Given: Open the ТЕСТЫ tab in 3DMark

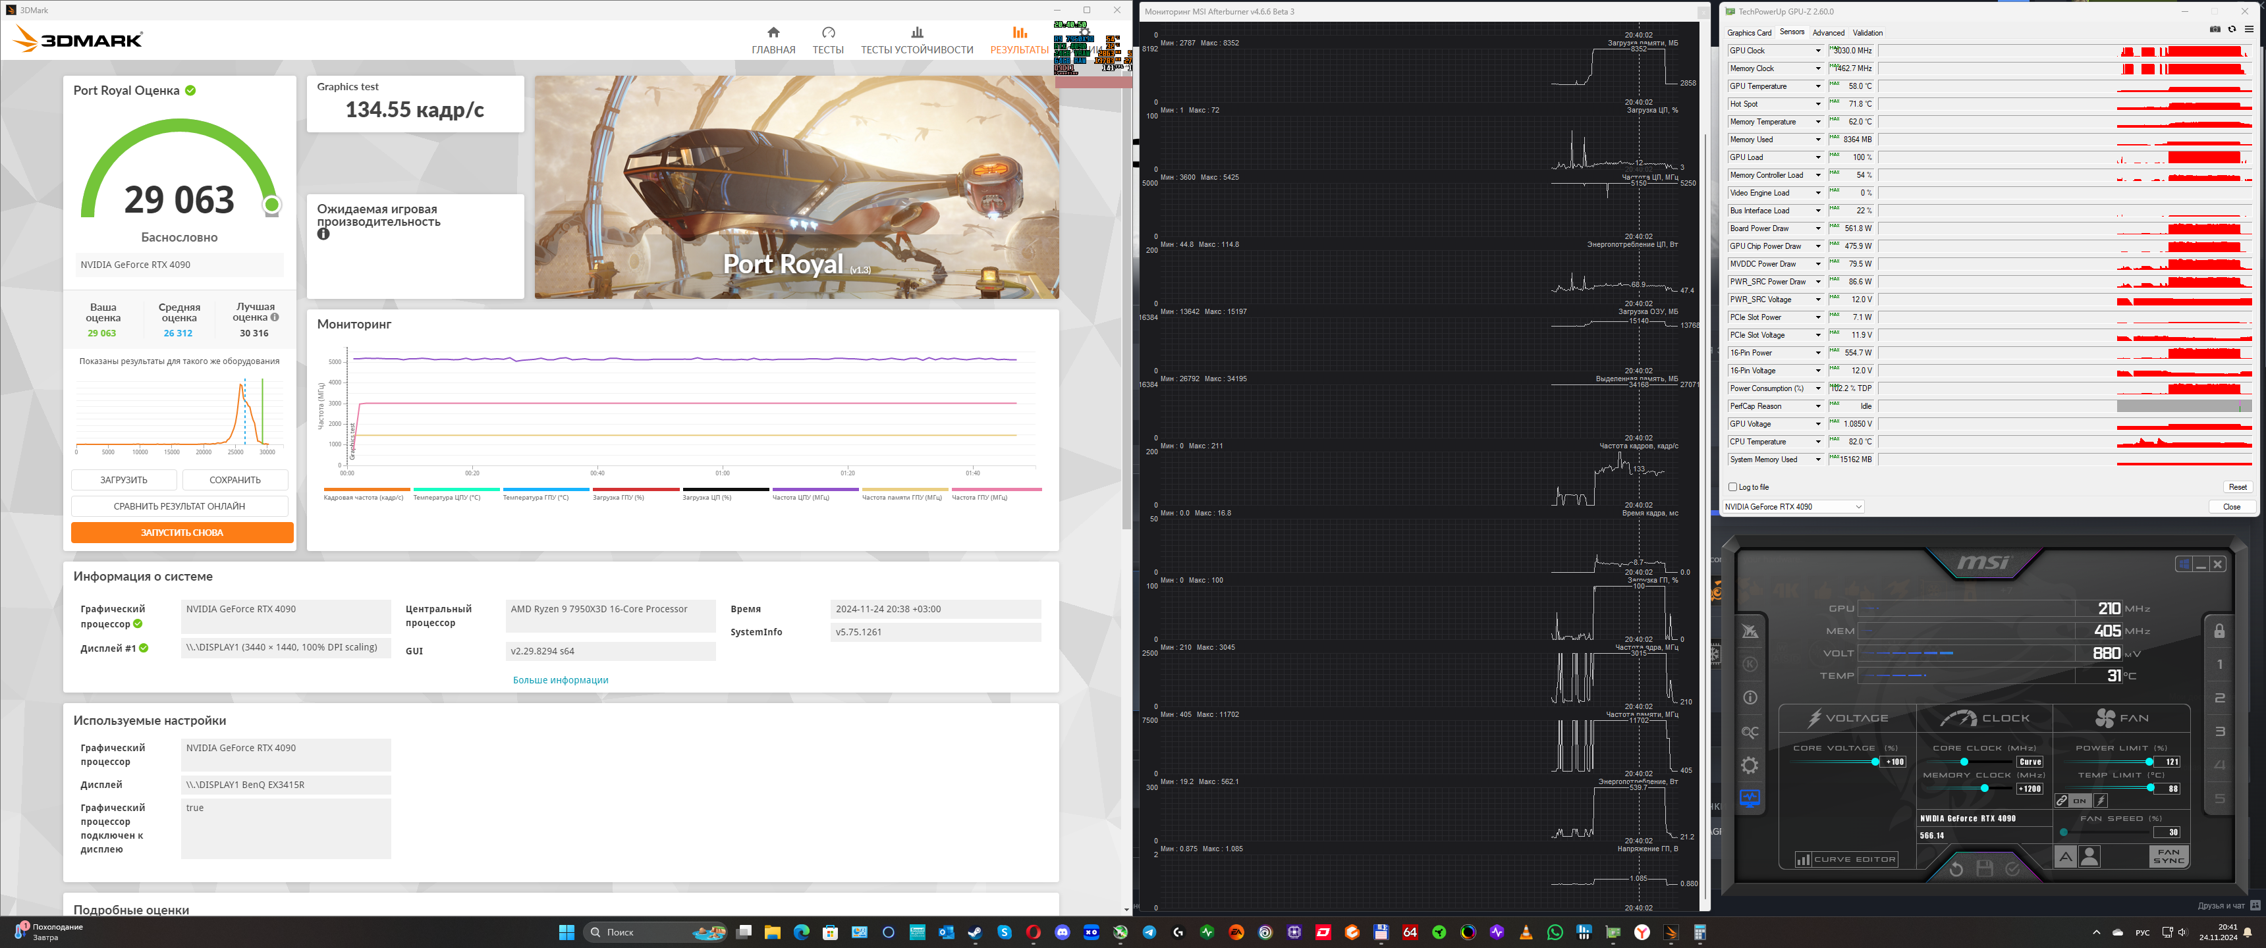Looking at the screenshot, I should (827, 40).
